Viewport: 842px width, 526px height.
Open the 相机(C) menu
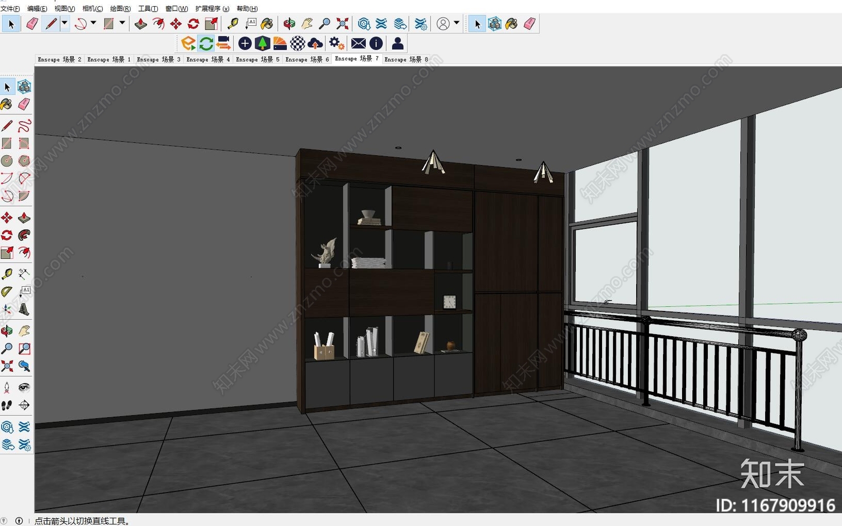(x=93, y=8)
